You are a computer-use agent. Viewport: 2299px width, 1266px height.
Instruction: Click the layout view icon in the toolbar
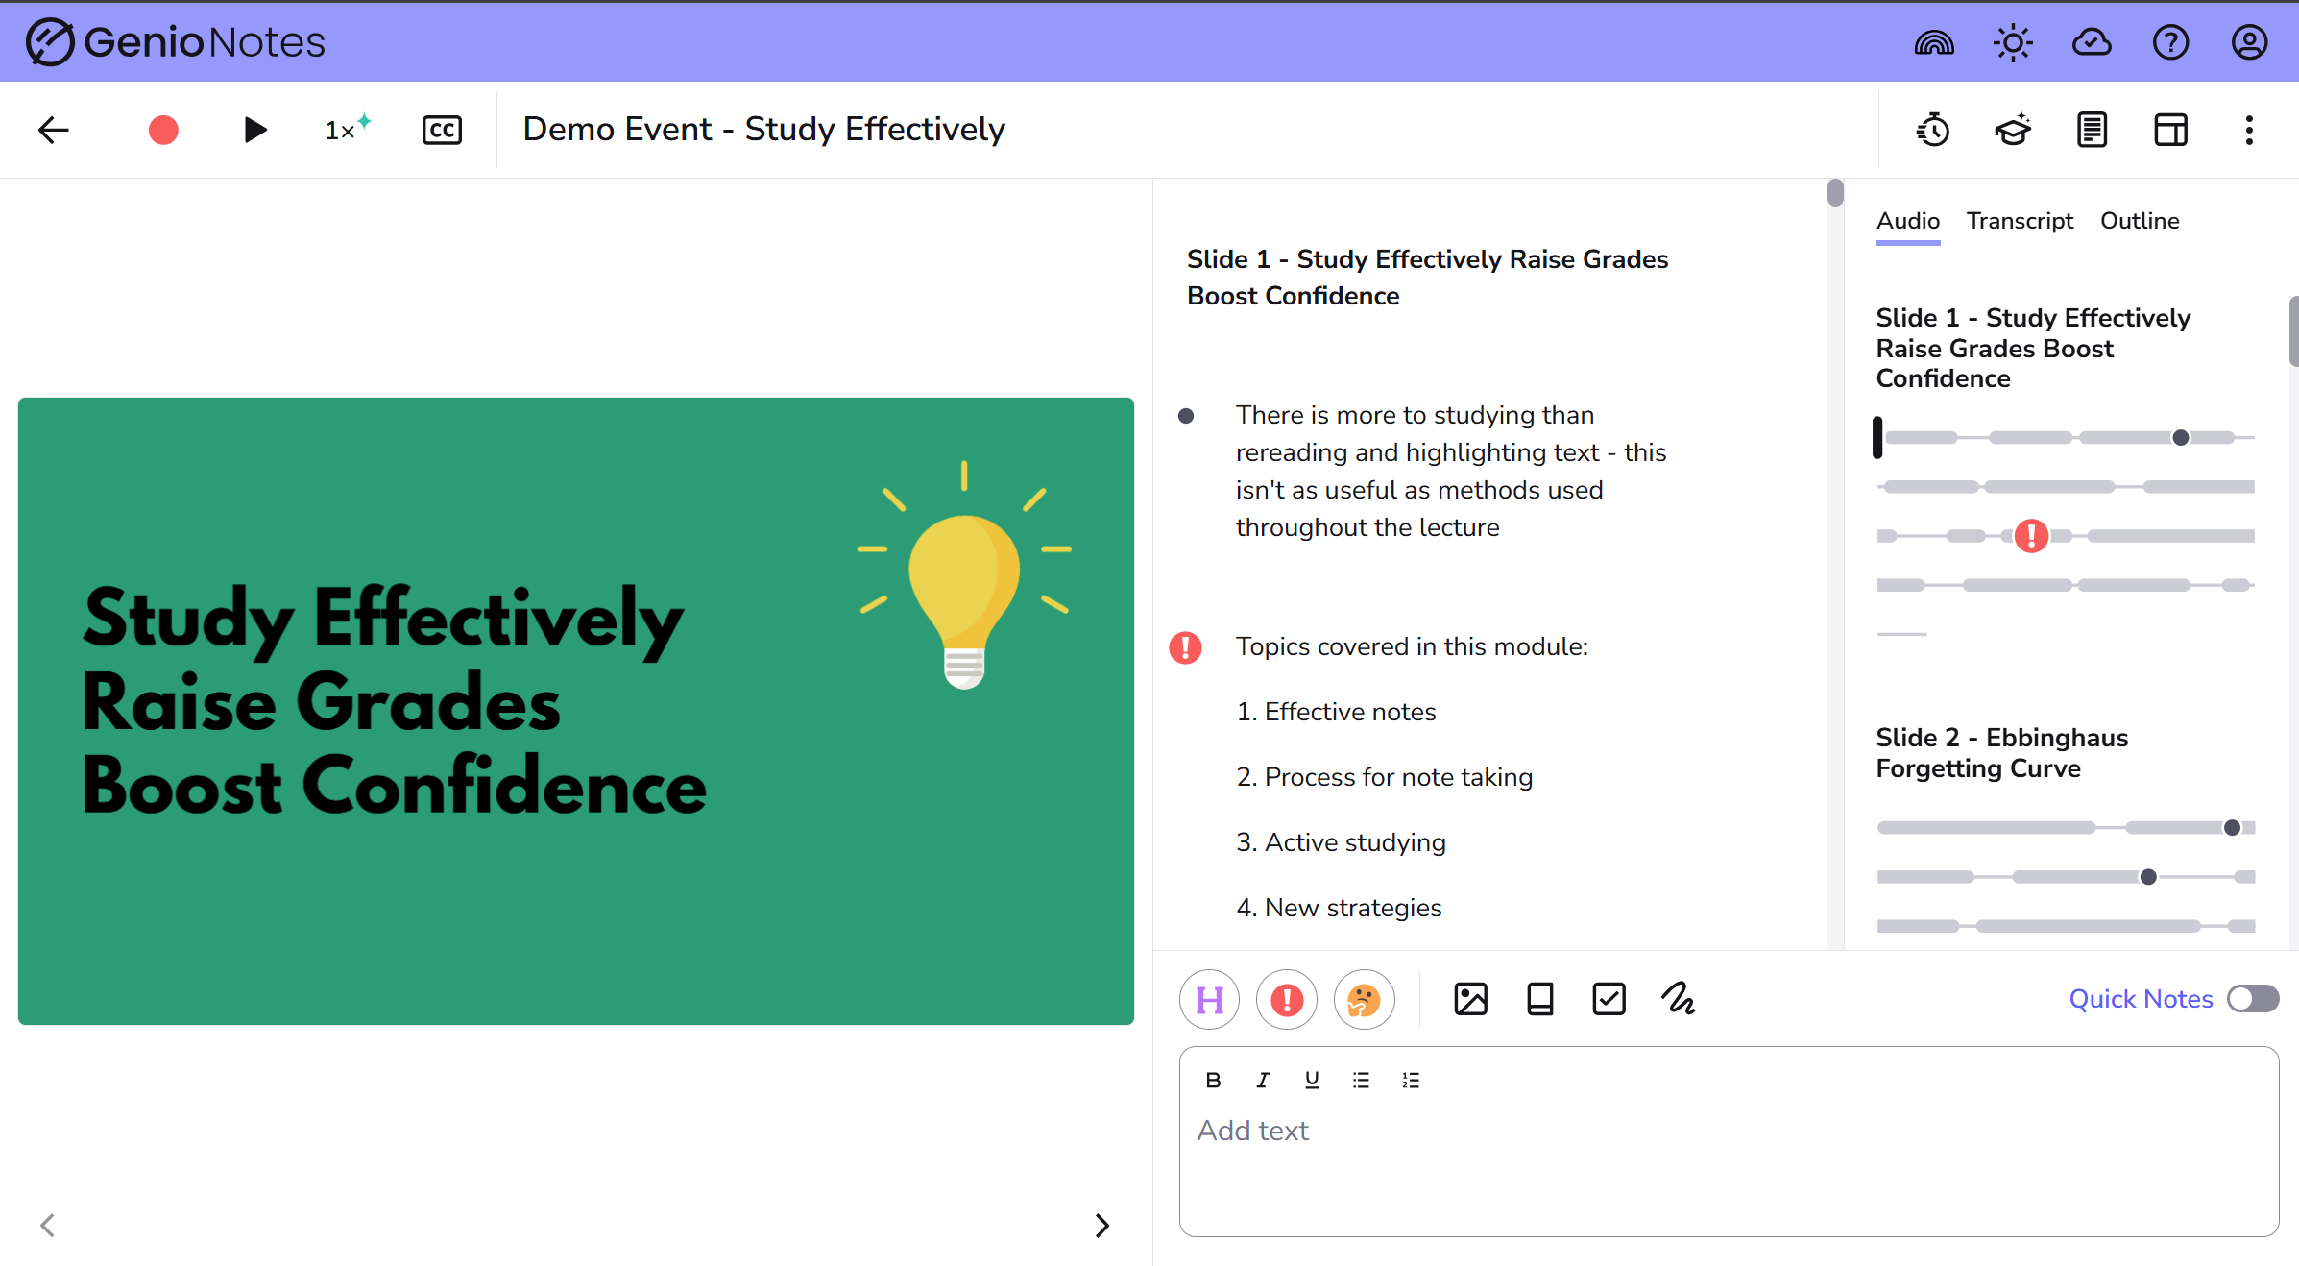tap(2169, 130)
